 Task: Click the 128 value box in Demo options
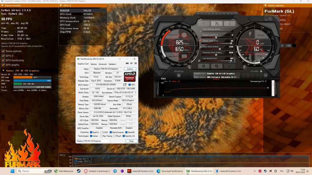coord(288,46)
